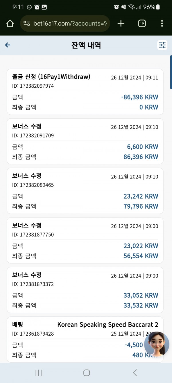Screen dimensions: 172x383
Task: Tap the browser home icon
Action: click(x=10, y=24)
